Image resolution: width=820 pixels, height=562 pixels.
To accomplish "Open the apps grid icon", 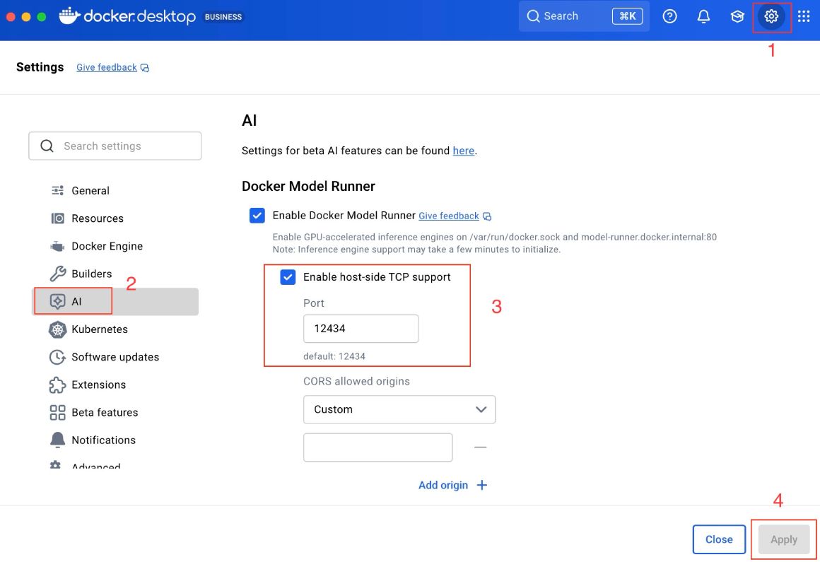I will (803, 16).
